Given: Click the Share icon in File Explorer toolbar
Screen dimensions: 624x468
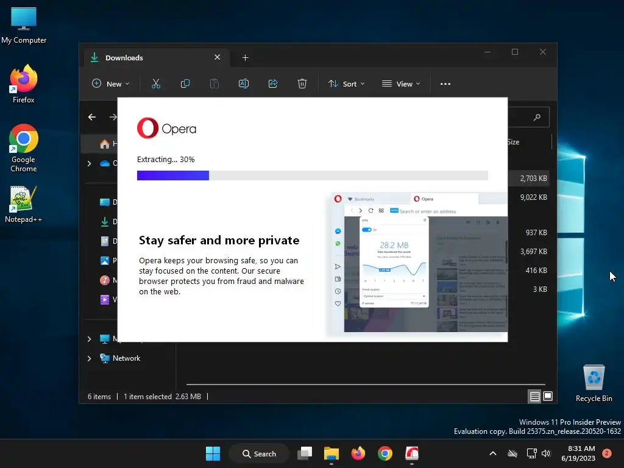Looking at the screenshot, I should pyautogui.click(x=273, y=83).
